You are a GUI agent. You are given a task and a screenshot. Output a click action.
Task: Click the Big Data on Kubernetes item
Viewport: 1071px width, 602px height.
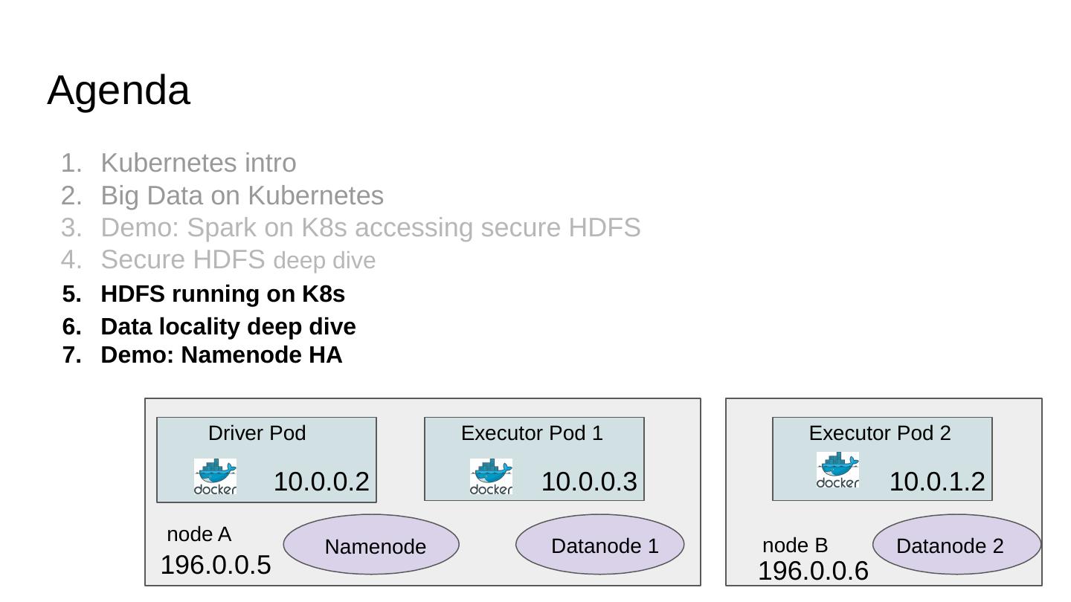click(242, 195)
